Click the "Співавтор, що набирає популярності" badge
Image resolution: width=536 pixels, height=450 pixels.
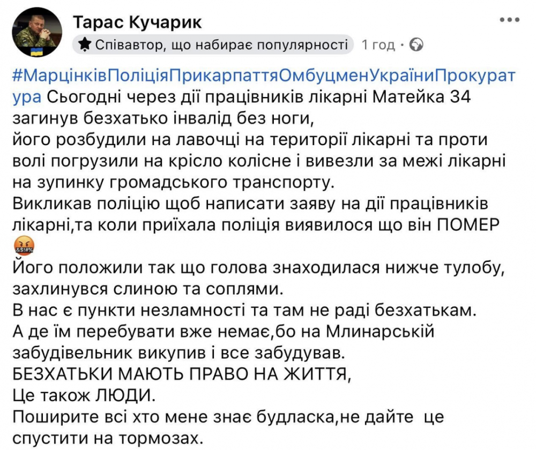pos(214,45)
